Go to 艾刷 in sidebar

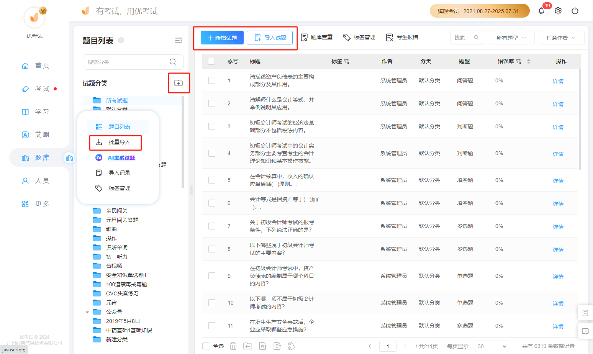36,134
